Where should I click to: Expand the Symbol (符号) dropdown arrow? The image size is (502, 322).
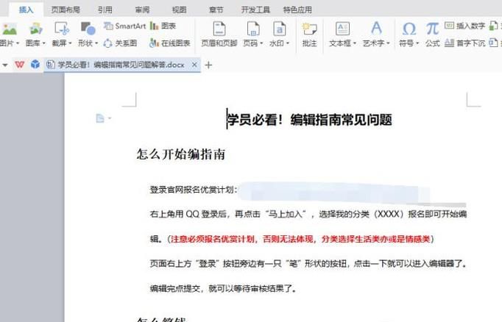click(417, 43)
